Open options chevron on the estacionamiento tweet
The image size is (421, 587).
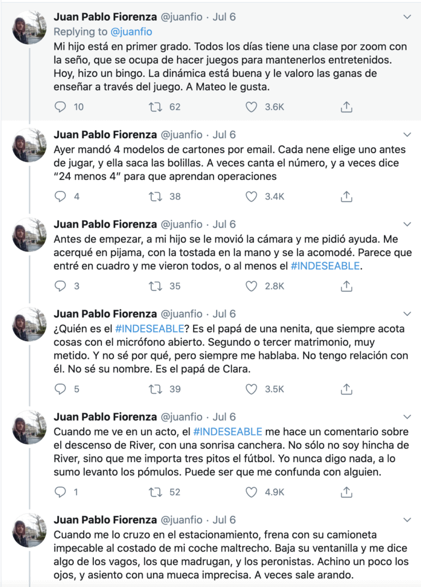click(x=407, y=520)
